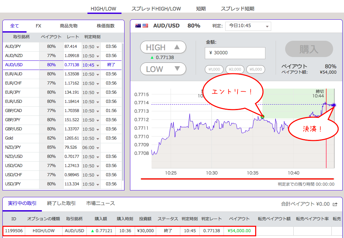Filter asset list by FX tab

[x=38, y=26]
